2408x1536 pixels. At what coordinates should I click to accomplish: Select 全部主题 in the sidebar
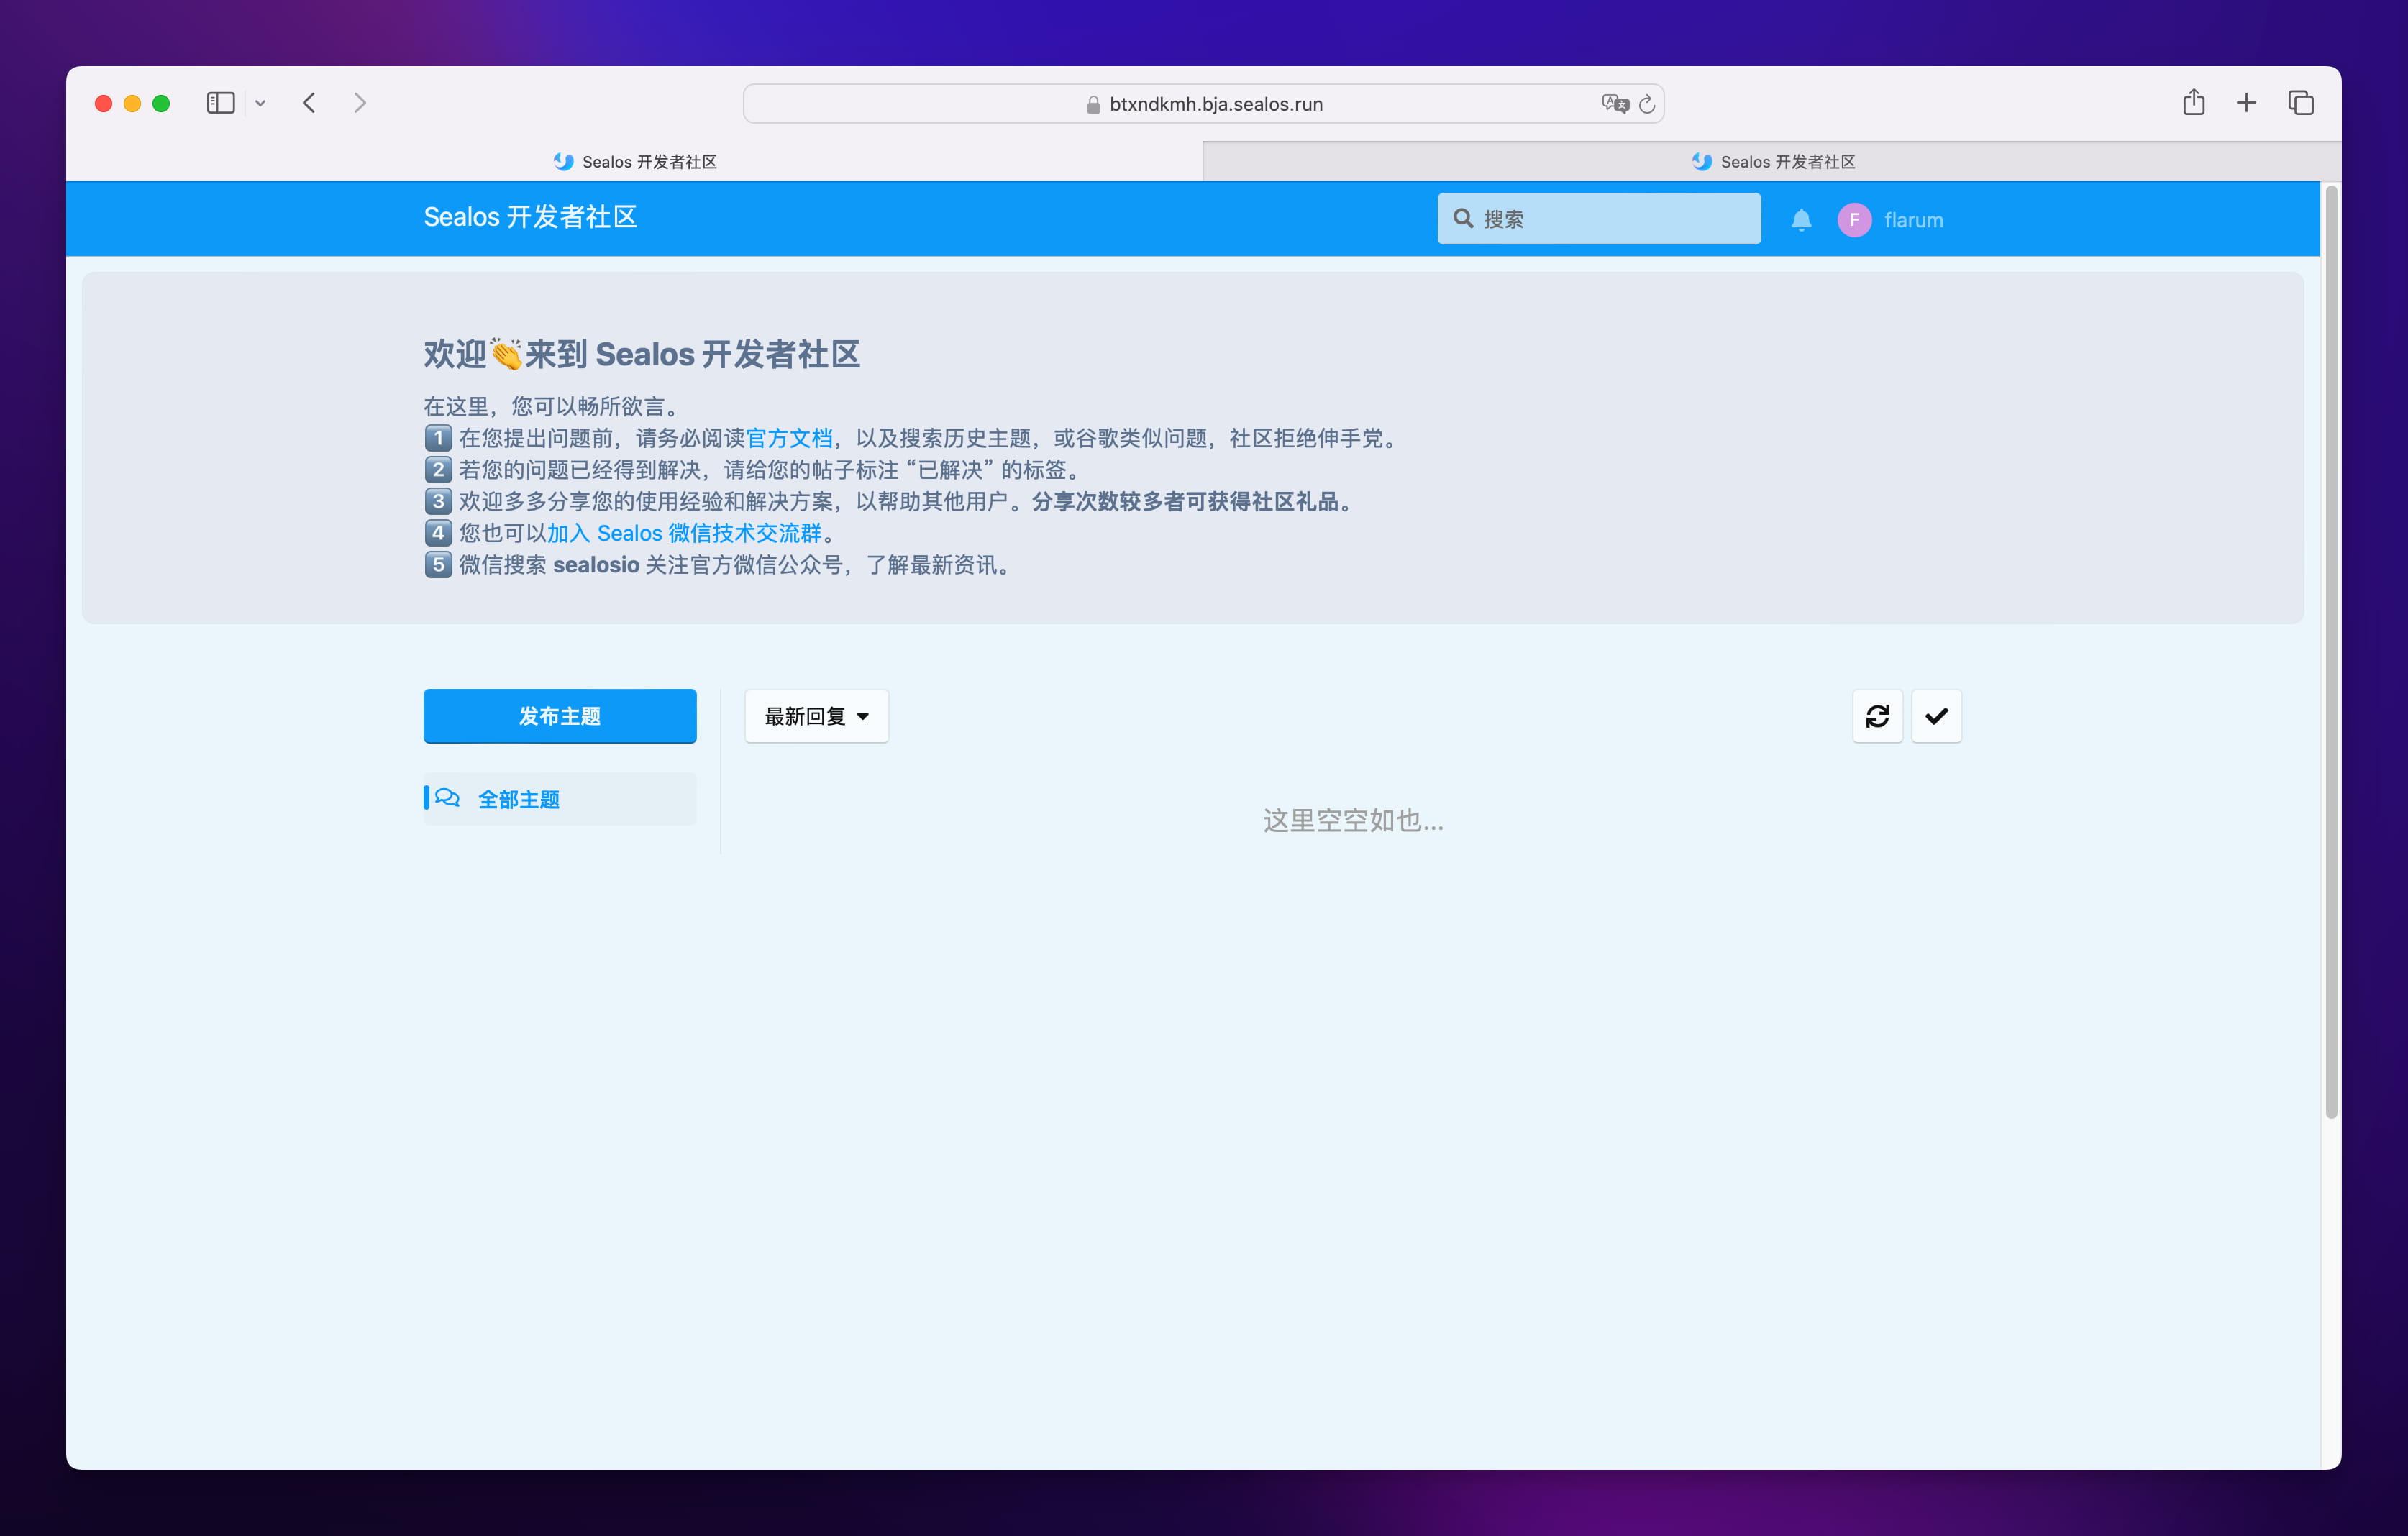[x=560, y=799]
